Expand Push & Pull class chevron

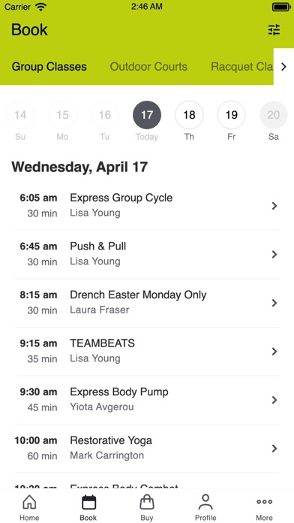tap(274, 255)
